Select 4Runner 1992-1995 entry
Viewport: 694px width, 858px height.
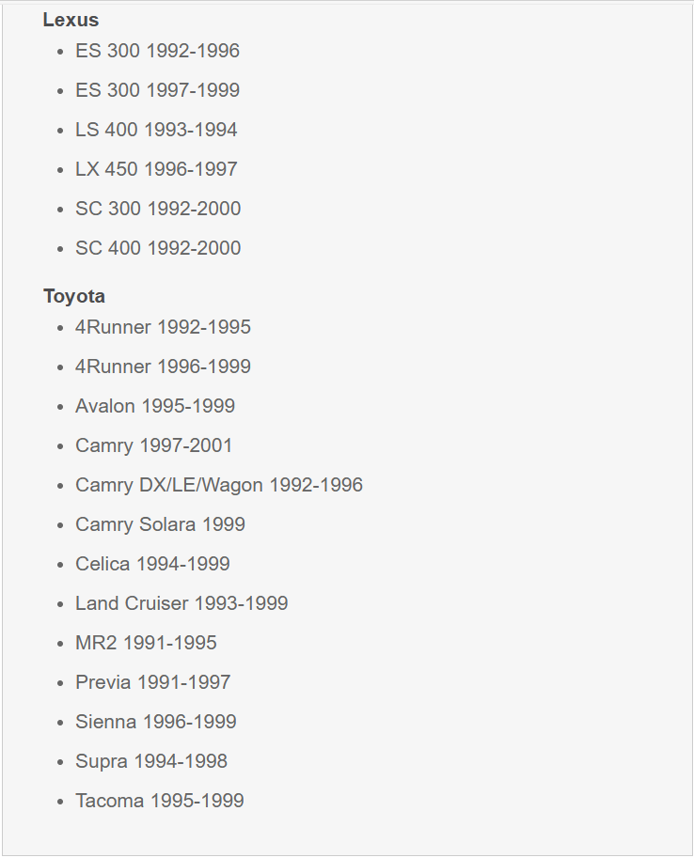point(163,327)
